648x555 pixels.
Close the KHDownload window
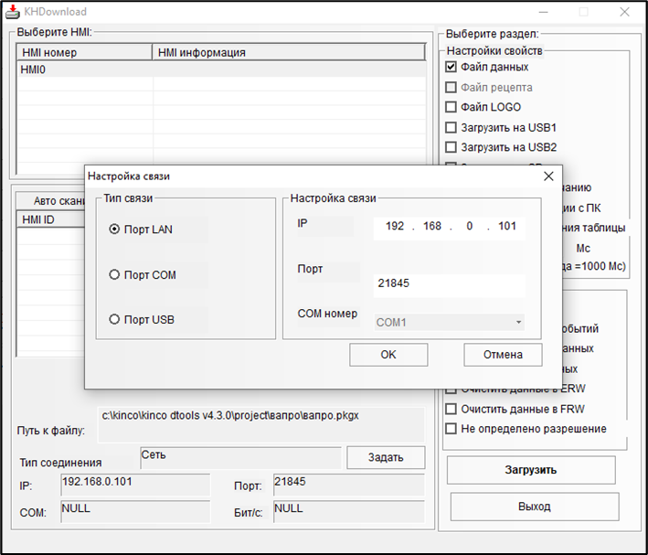pos(624,12)
